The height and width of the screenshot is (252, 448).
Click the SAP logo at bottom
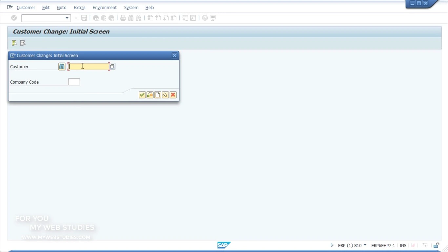(x=224, y=245)
